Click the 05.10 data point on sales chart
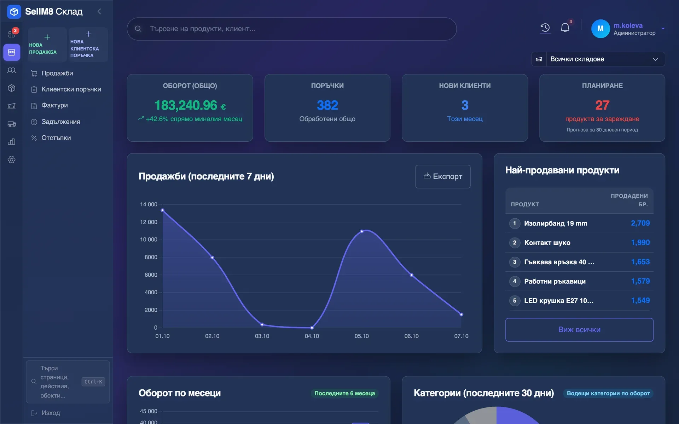The image size is (679, 424). coord(361,231)
